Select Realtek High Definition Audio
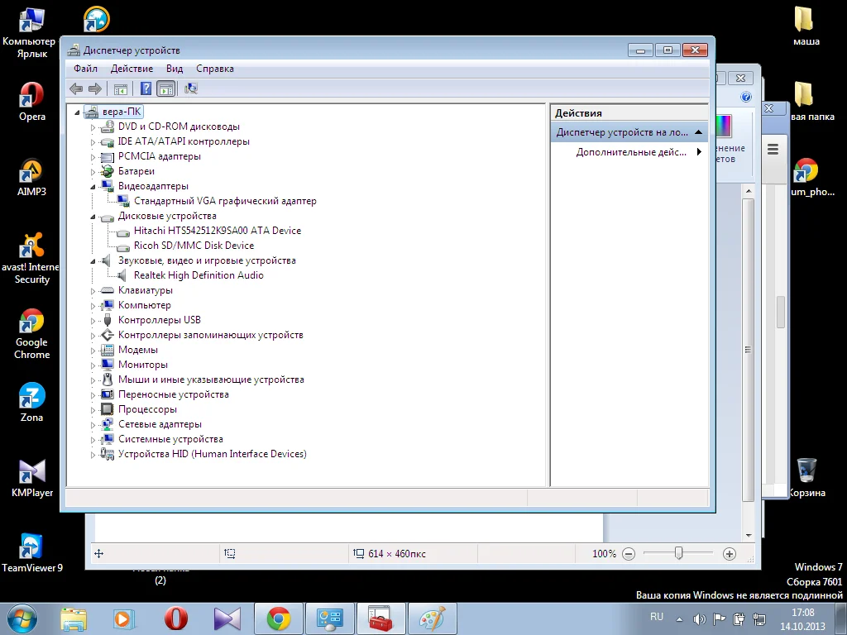This screenshot has width=847, height=635. pos(199,275)
